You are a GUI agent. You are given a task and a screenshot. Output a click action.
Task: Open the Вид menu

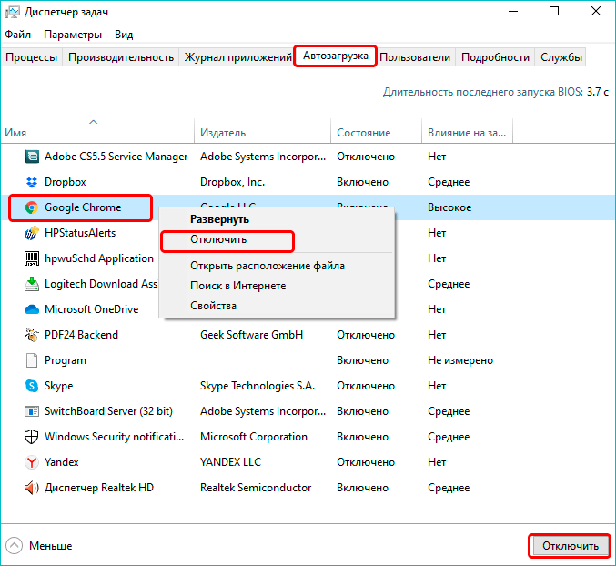pos(124,35)
